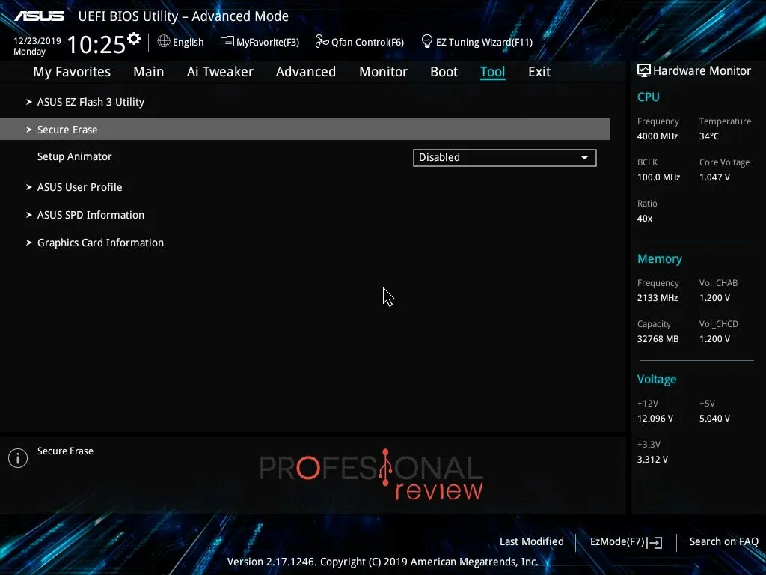
Task: Click the 4000 MHz CPU frequency value
Action: [x=658, y=136]
